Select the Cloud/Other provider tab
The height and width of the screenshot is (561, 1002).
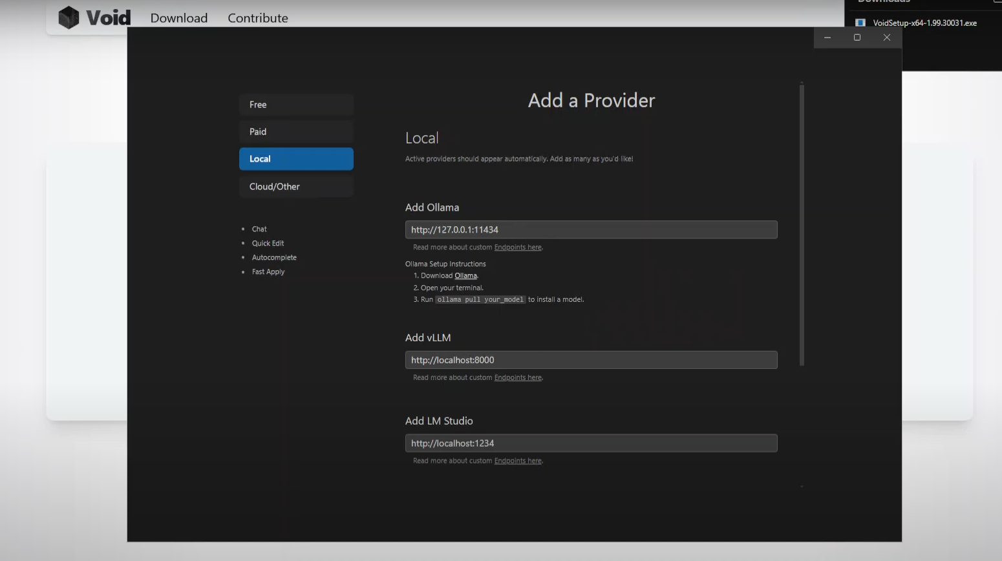pyautogui.click(x=296, y=187)
